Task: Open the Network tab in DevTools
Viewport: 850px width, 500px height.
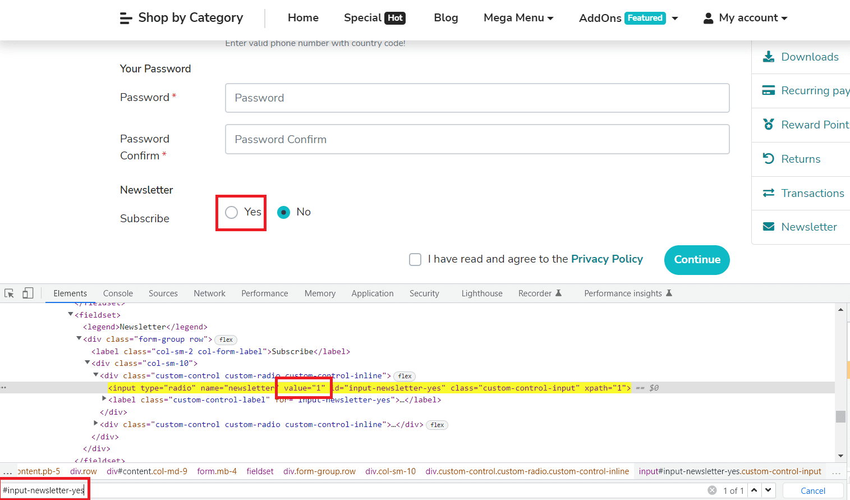Action: 209,293
